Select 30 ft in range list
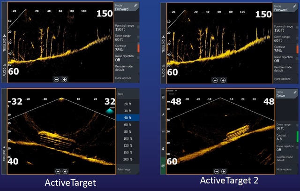The image size is (300, 191). click(127, 111)
